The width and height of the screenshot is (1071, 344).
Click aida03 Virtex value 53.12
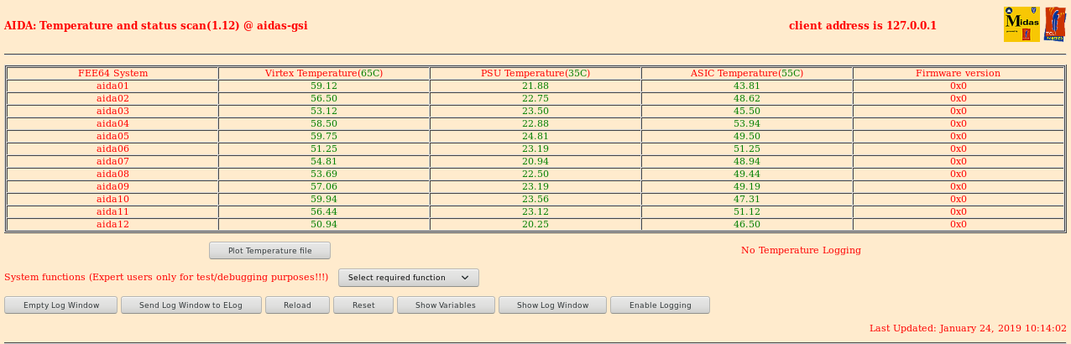324,111
